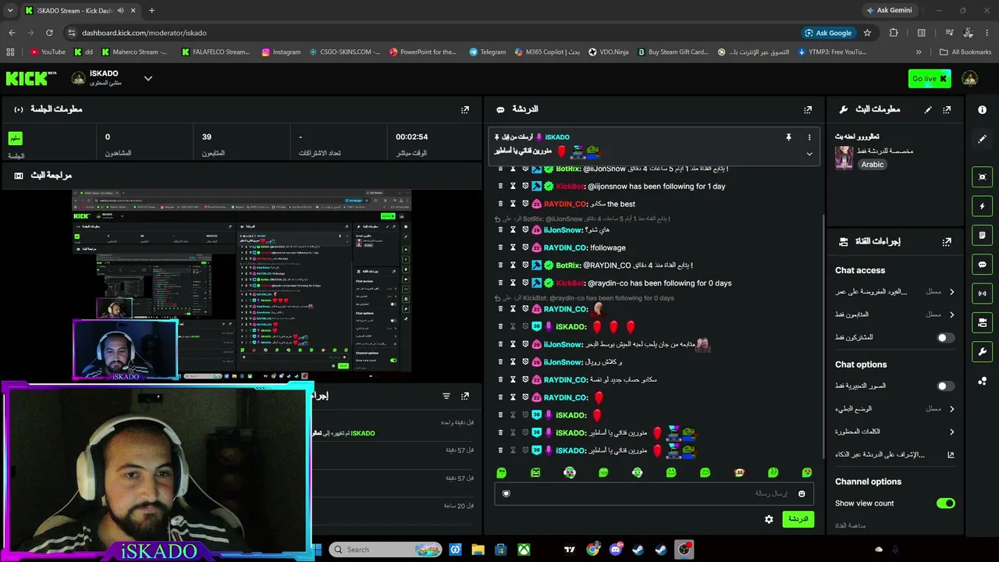The image size is (999, 562).
Task: Open All Bookmarks folder
Action: click(965, 52)
